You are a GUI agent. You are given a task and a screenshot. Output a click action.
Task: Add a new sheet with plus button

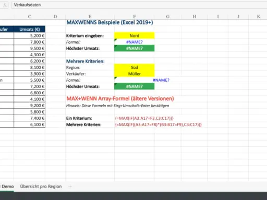[x=70, y=186]
